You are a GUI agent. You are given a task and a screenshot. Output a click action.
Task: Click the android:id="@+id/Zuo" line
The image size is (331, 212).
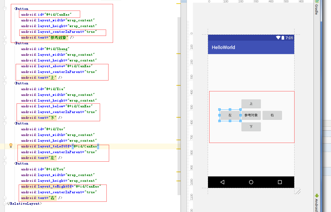pyautogui.click(x=43, y=129)
